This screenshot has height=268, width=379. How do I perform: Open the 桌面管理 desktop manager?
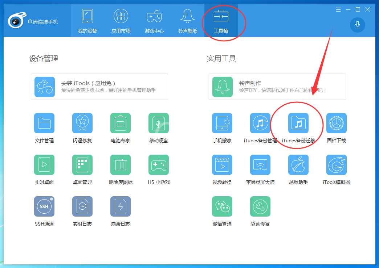click(82, 165)
